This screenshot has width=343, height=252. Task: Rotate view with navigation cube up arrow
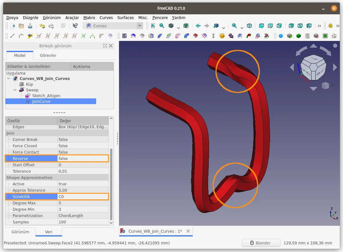tap(313, 45)
